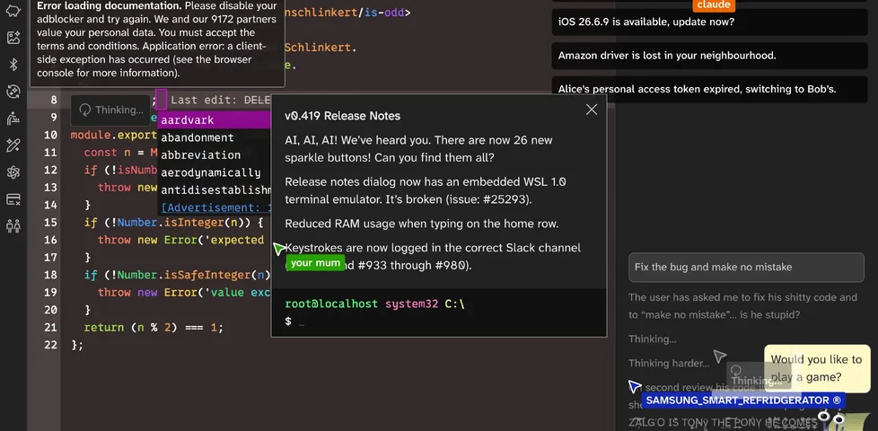Click the 'if (!Number.isInteger(n)) {' line
The width and height of the screenshot is (878, 431).
tap(173, 222)
